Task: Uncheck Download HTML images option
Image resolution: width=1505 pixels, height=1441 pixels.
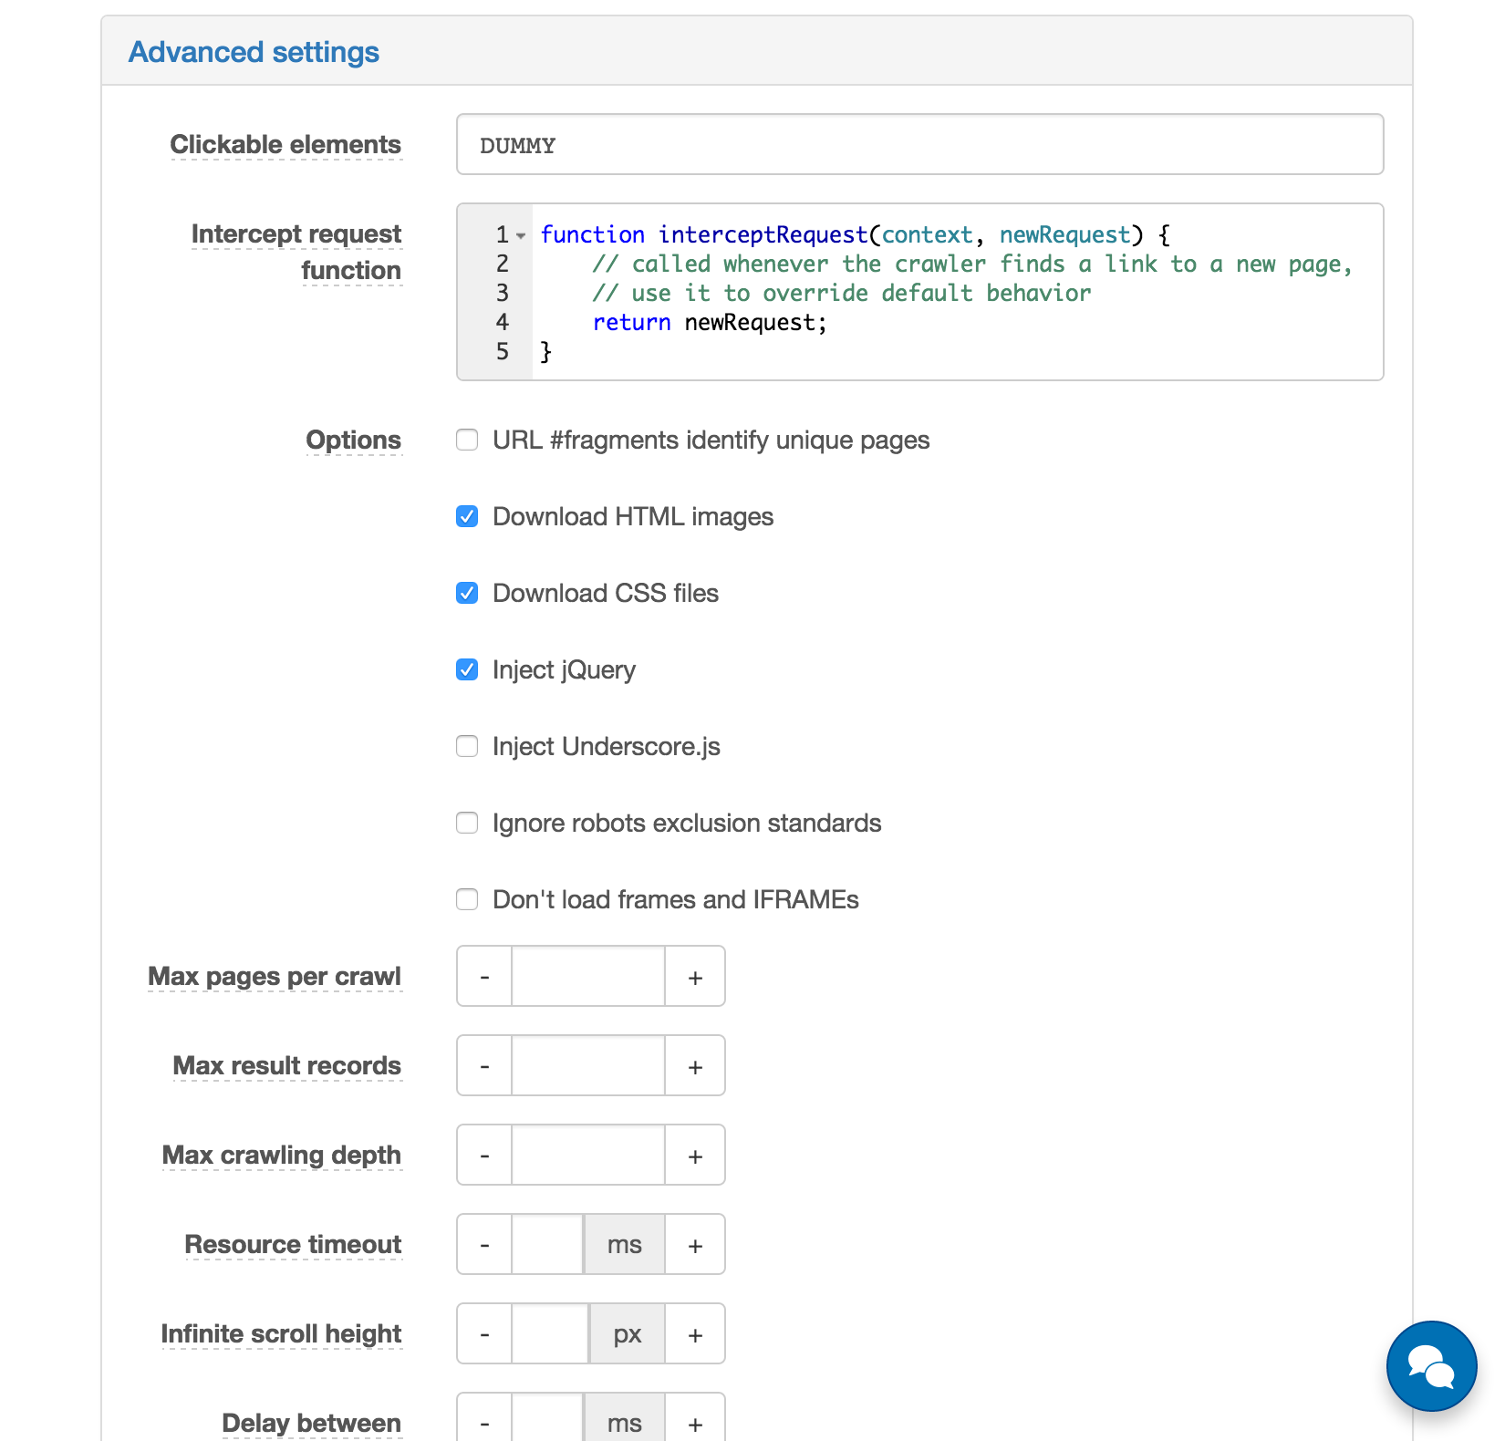Action: pos(467,517)
